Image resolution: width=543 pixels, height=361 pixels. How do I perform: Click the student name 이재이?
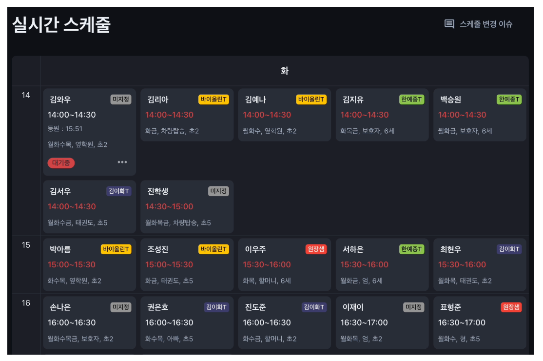click(x=353, y=307)
